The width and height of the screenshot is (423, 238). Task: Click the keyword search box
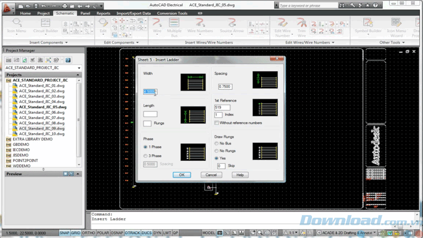(308, 5)
